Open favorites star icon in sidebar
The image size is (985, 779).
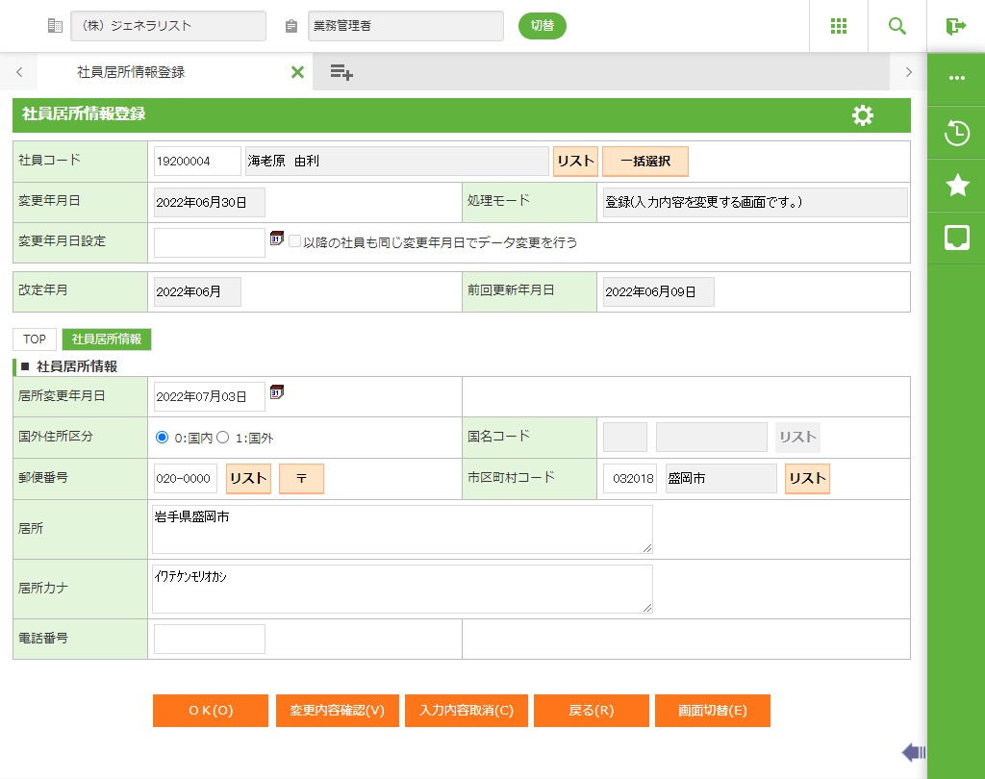pos(956,186)
